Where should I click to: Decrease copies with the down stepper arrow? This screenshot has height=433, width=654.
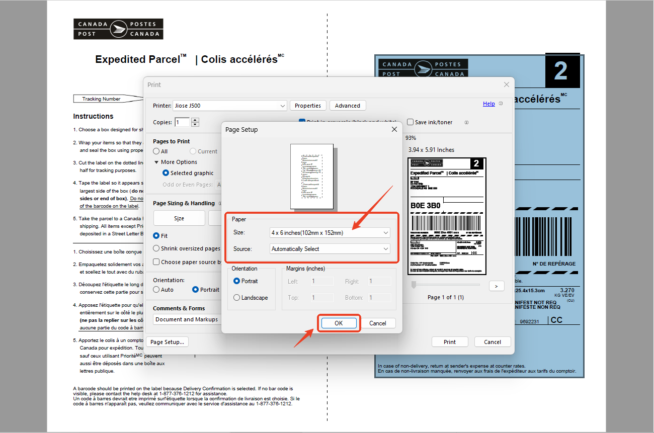[x=195, y=124]
